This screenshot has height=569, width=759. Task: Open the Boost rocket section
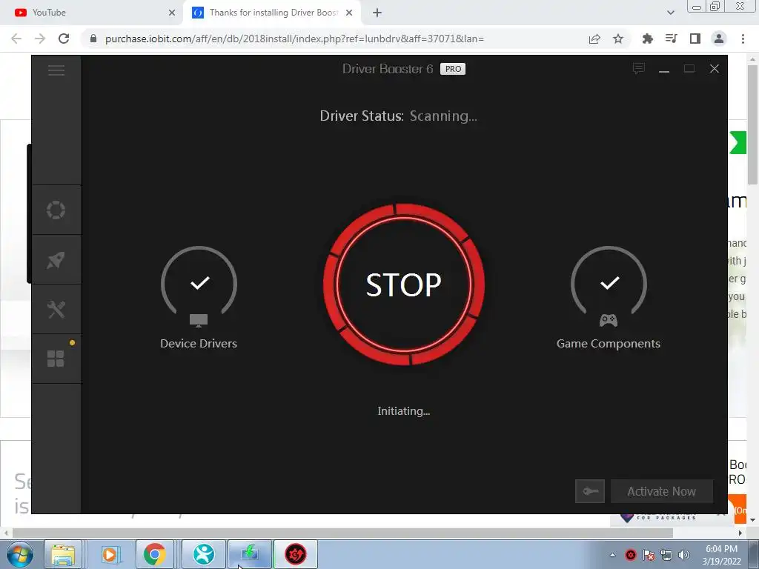[x=56, y=260]
